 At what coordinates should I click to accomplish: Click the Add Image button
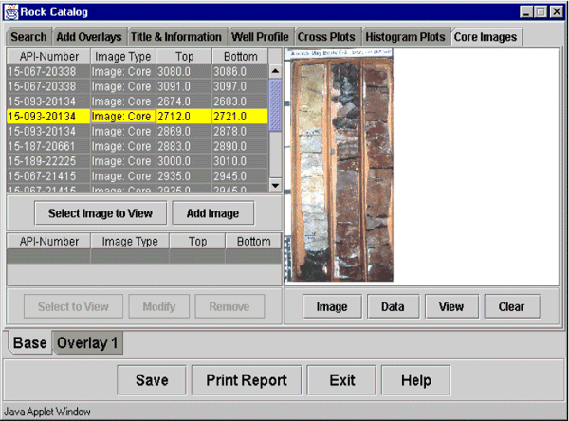coord(213,213)
